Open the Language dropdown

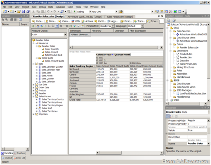[142, 26]
